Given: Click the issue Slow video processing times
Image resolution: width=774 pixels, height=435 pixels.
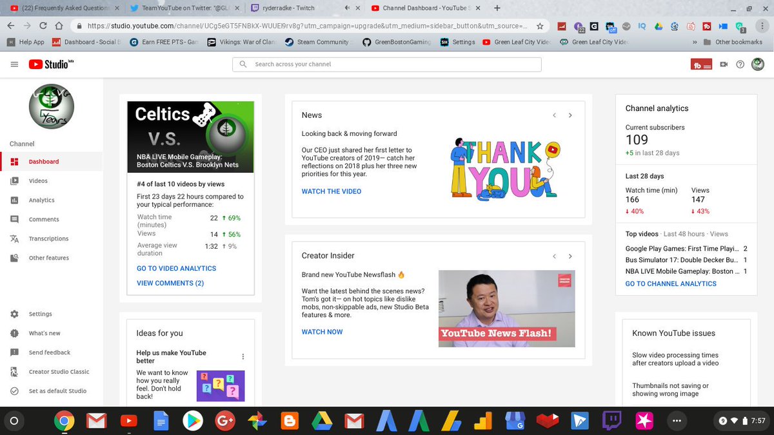Looking at the screenshot, I should [675, 359].
